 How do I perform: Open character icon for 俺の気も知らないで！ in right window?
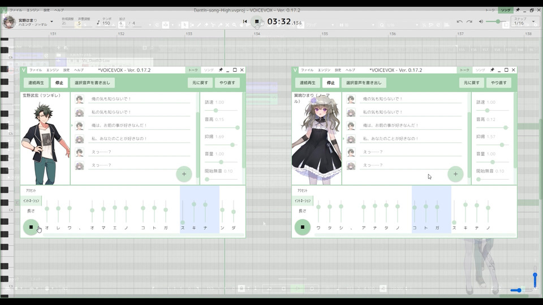point(351,99)
